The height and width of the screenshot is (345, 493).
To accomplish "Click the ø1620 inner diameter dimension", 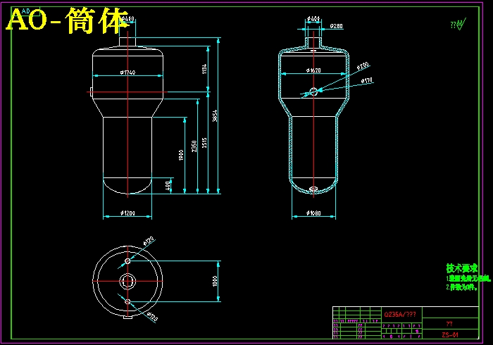I will point(314,70).
